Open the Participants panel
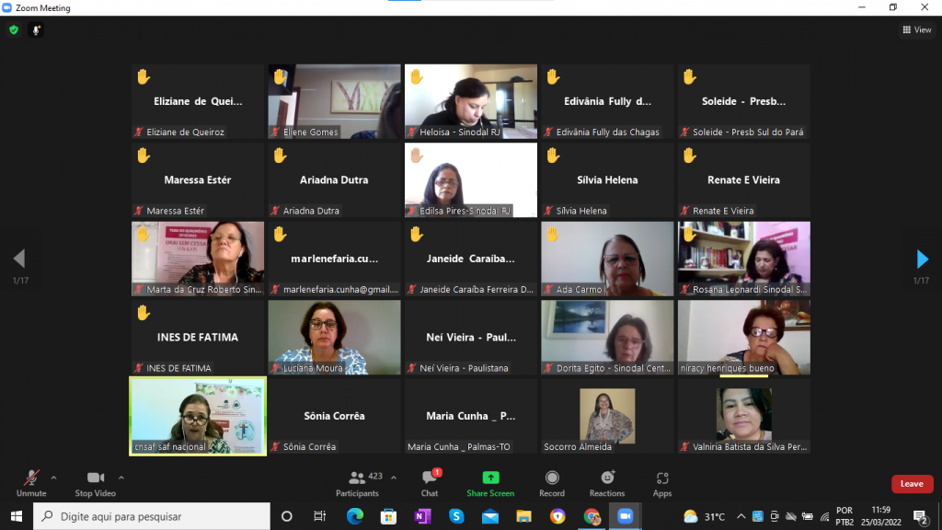Screen dimensions: 942x530 coord(357,482)
